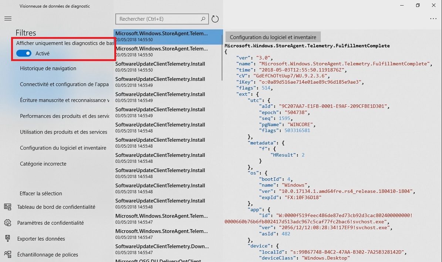
Task: Click the flags value 503316581
Action: tap(297, 131)
